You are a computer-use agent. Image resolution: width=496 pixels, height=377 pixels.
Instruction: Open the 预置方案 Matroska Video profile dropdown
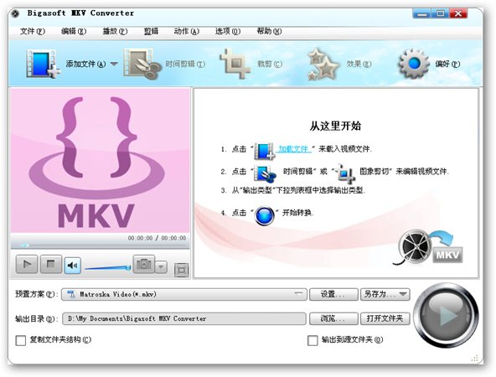184,294
